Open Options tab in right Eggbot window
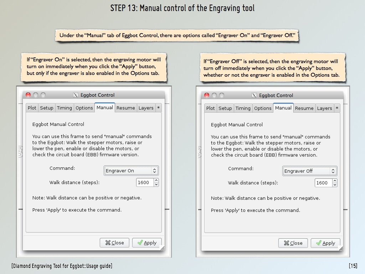This screenshot has height=274, width=365. [263, 108]
